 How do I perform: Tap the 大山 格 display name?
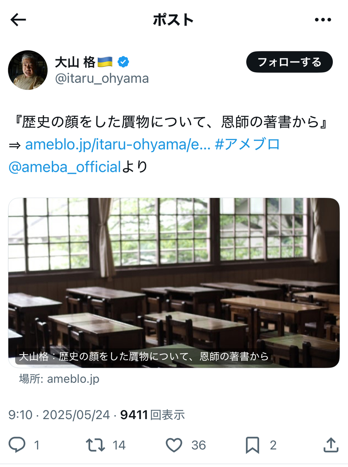[x=75, y=62]
